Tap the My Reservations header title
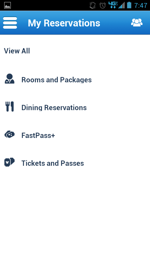 click(x=64, y=23)
